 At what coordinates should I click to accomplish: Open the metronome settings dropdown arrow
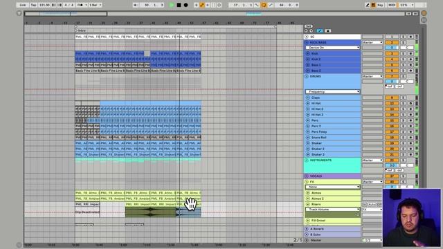(86, 5)
